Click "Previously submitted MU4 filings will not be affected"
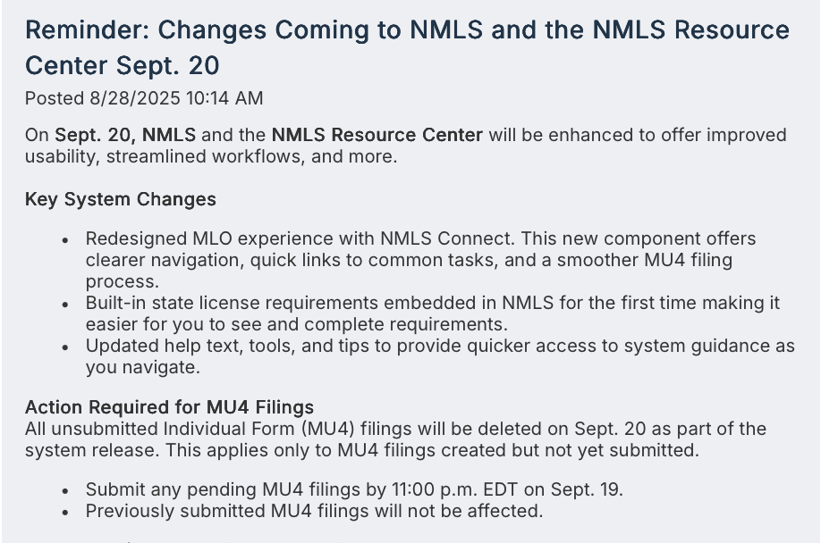Viewport: 821px width, 543px height. click(x=314, y=511)
